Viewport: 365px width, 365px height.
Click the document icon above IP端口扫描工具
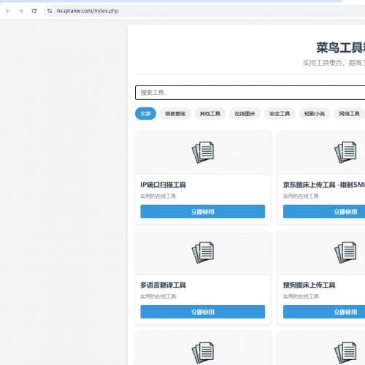(x=203, y=152)
